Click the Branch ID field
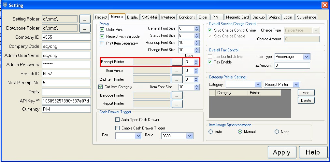This screenshot has width=330, height=162. click(66, 74)
